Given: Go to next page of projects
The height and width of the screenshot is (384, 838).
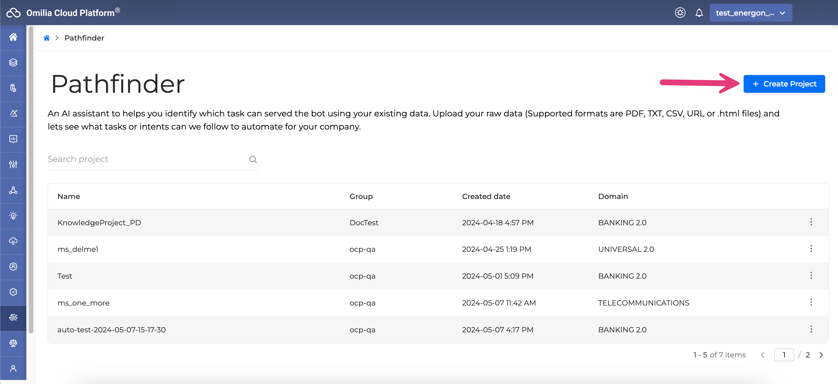Looking at the screenshot, I should click(x=821, y=355).
